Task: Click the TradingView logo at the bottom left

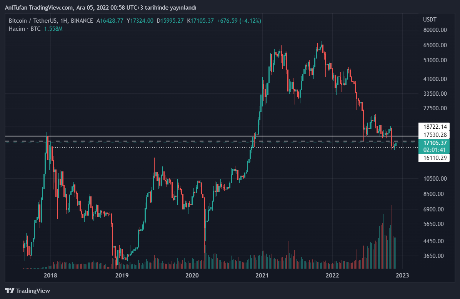Action: tap(28, 291)
